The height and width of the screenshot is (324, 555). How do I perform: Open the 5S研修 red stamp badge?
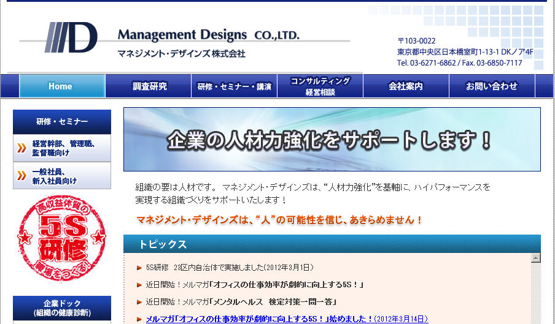(x=61, y=238)
